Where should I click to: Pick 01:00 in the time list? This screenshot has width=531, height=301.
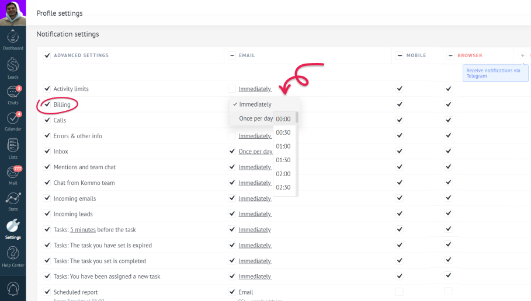click(283, 146)
